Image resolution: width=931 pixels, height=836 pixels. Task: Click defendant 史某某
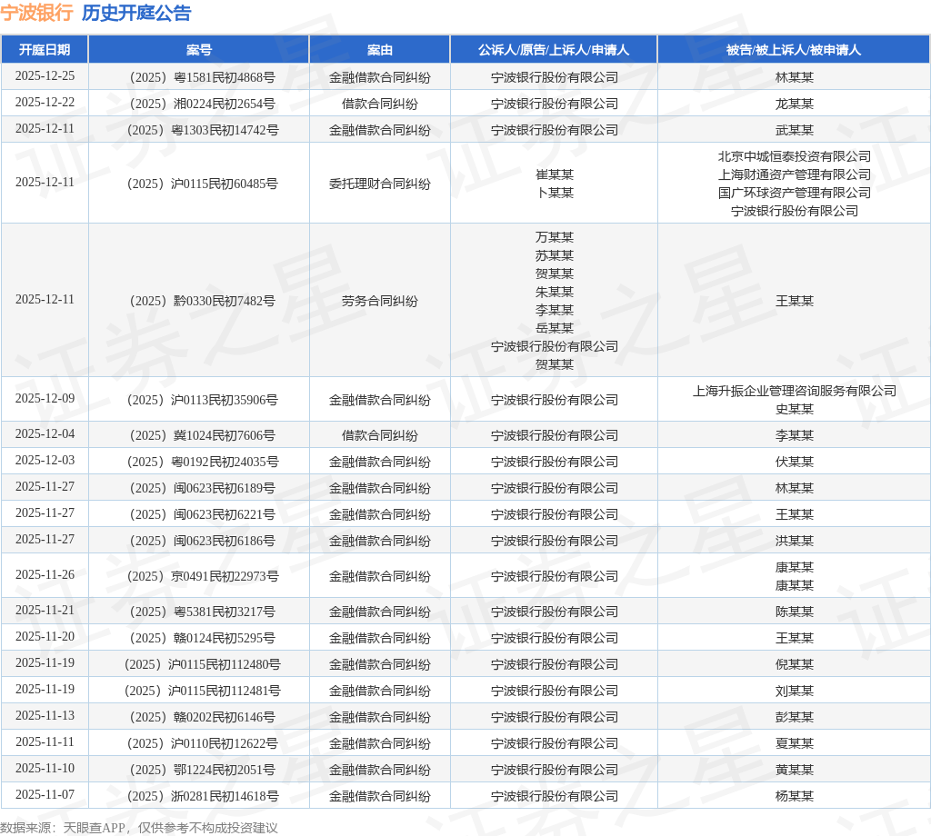795,410
